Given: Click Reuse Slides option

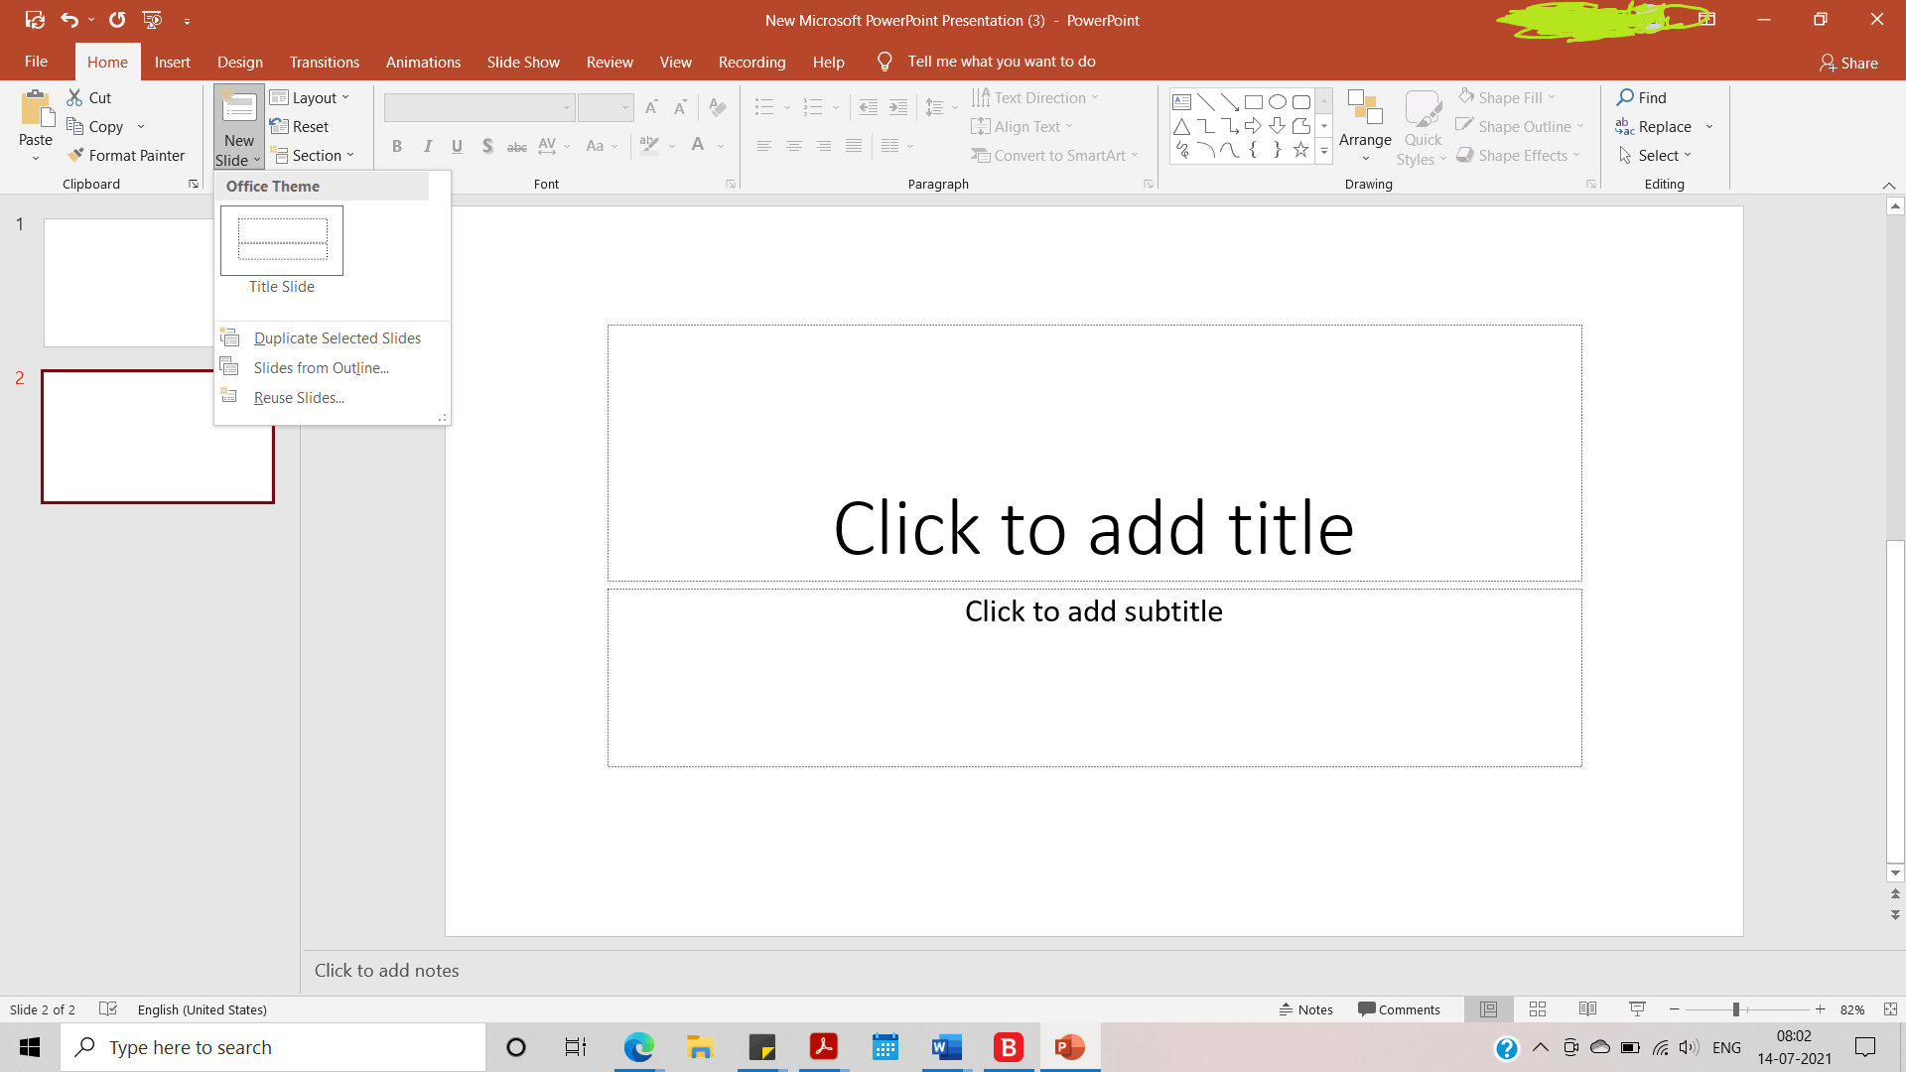Looking at the screenshot, I should pos(299,398).
